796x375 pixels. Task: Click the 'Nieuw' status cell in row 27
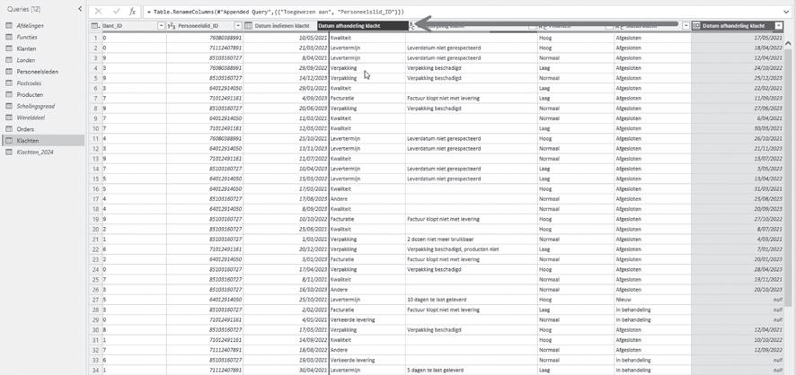click(x=652, y=300)
